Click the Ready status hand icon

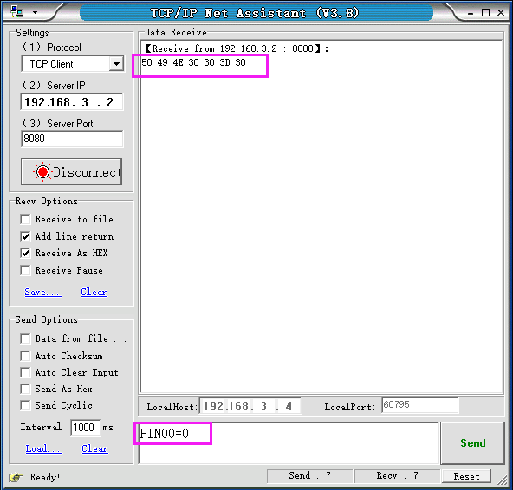[16, 477]
